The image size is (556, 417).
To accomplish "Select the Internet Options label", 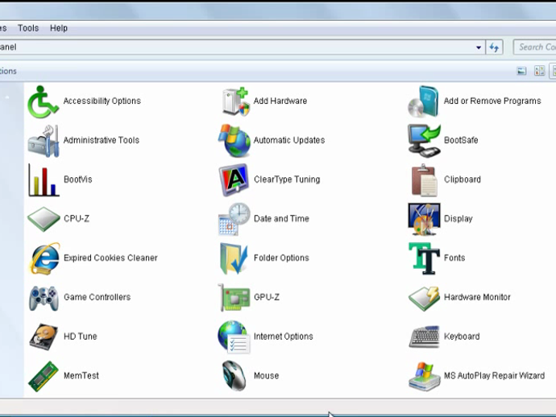I will pyautogui.click(x=284, y=336).
